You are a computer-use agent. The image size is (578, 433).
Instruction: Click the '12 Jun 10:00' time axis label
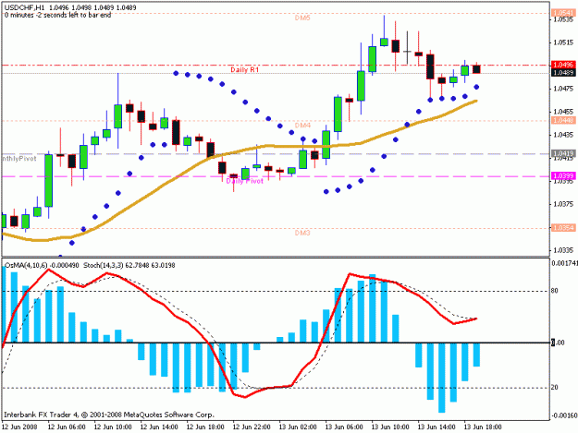tap(113, 427)
